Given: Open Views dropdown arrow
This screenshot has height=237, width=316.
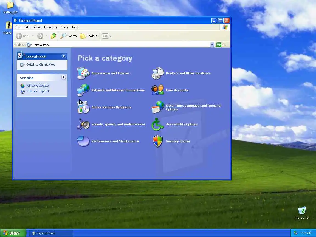Looking at the screenshot, I should (x=110, y=36).
